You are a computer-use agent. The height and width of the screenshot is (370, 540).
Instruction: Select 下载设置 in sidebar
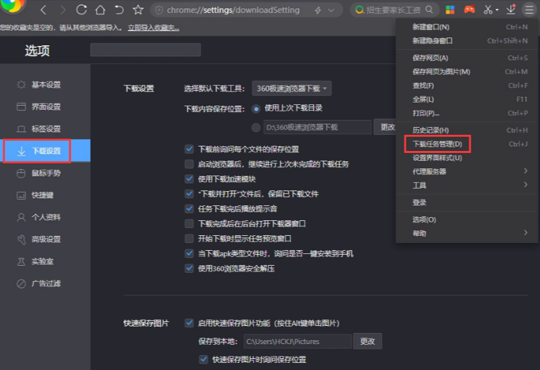pos(46,151)
